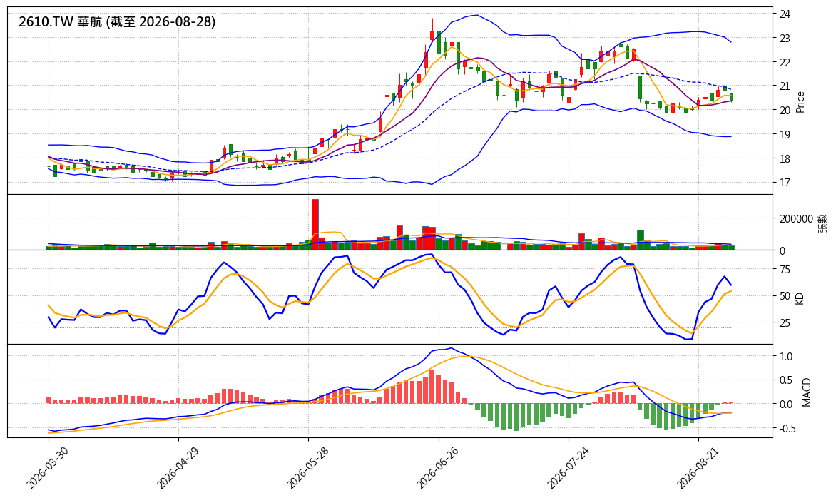Click the tall green volume bar in August

641,240
